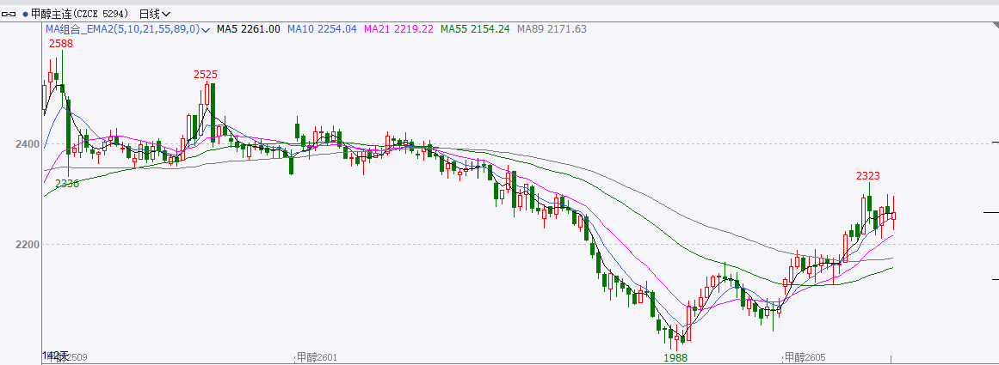Click the 甲醇2605 contract timeline marker
This screenshot has height=365, width=999.
point(805,356)
